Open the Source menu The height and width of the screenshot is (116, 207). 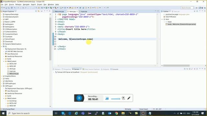[11, 5]
